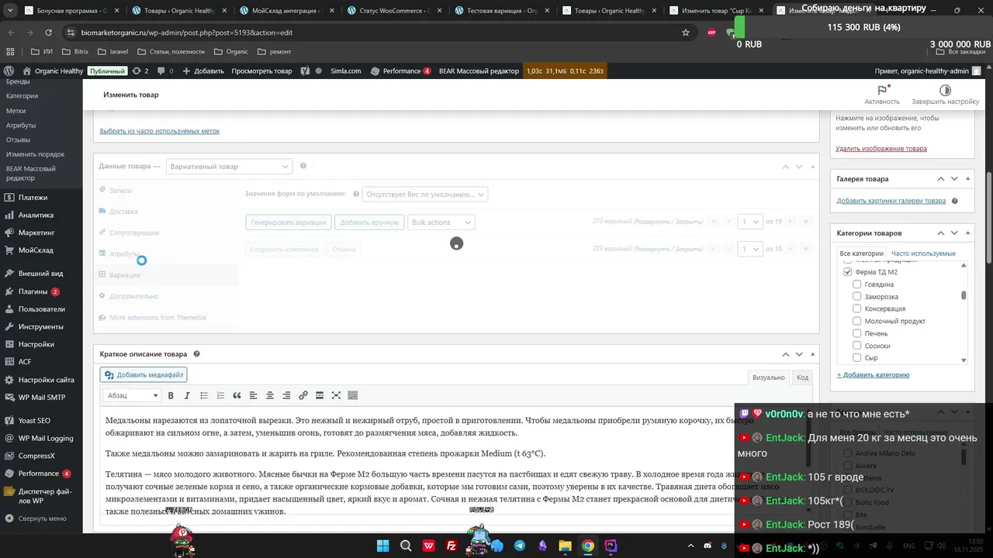Click the categories list scrollbar thumb
The width and height of the screenshot is (993, 558).
[964, 295]
